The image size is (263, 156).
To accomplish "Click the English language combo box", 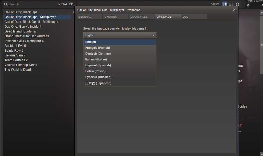I will (x=120, y=35).
